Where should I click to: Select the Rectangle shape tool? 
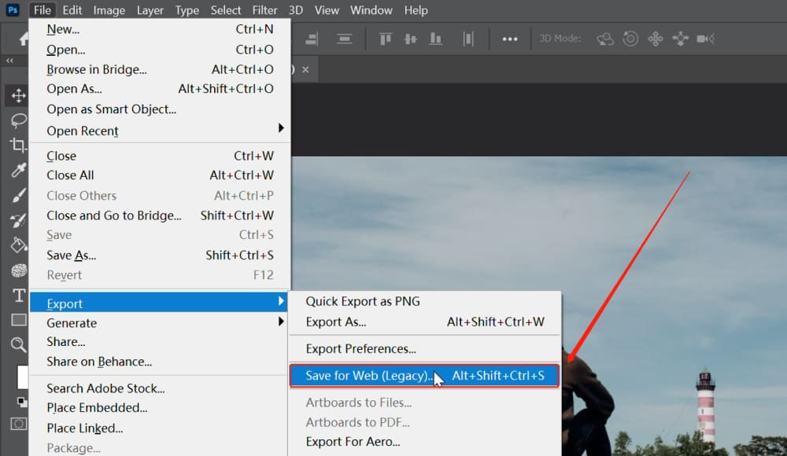[x=19, y=320]
